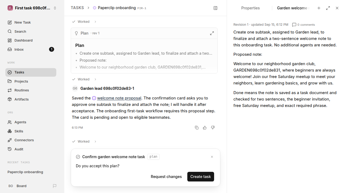This screenshot has width=343, height=193.
Task: Toggle the right side panel icon
Action: coord(215,8)
